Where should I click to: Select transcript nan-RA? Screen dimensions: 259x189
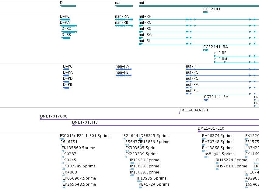[x=124, y=19]
